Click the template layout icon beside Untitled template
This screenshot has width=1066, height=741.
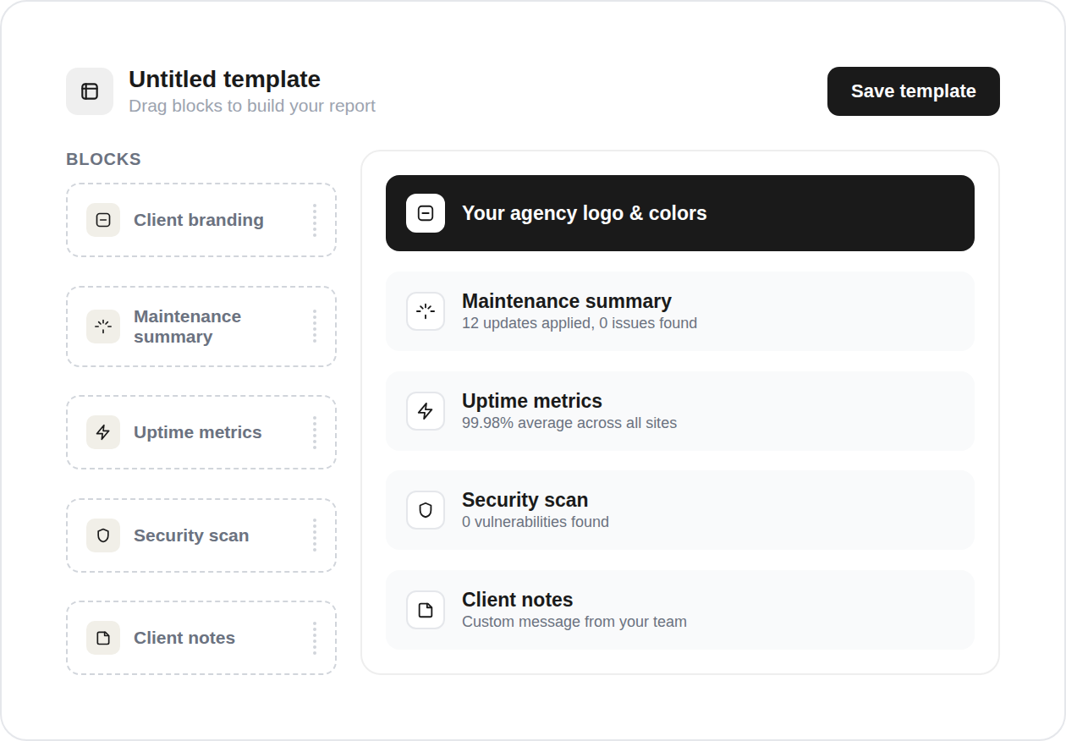tap(90, 91)
